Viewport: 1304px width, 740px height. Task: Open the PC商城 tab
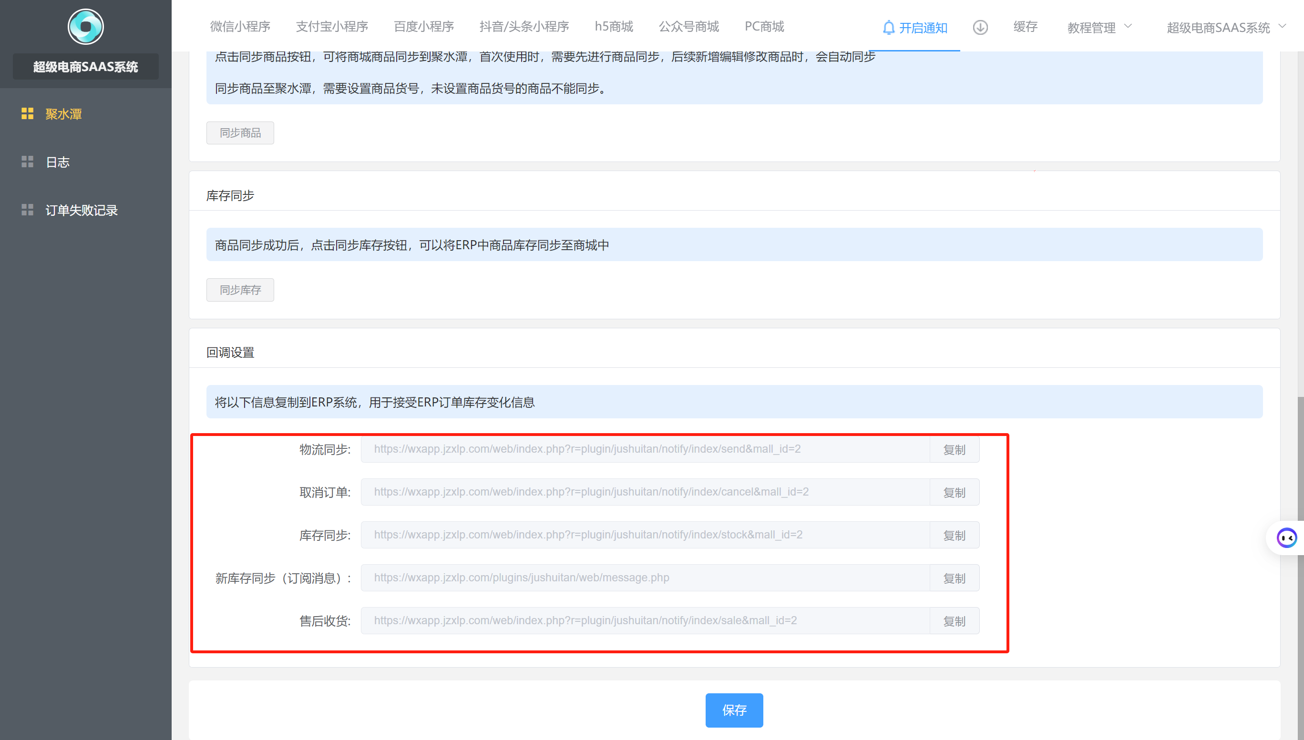764,26
